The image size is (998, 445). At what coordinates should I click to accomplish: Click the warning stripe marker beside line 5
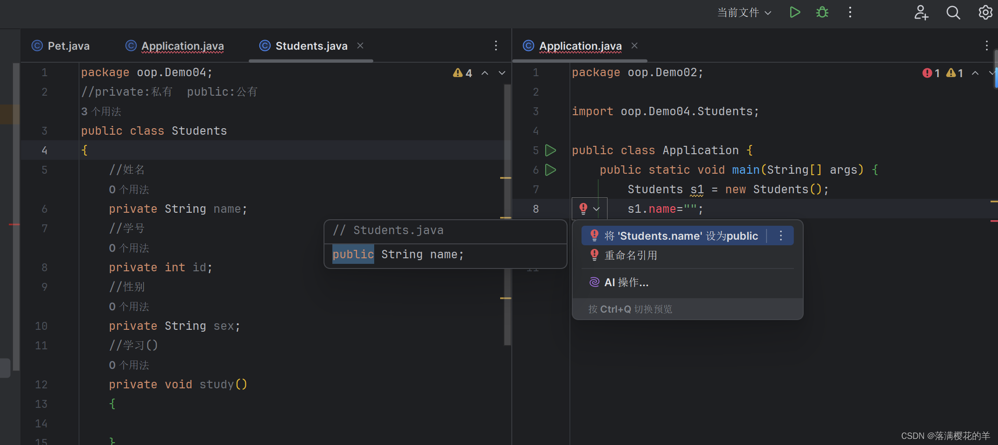pyautogui.click(x=506, y=178)
